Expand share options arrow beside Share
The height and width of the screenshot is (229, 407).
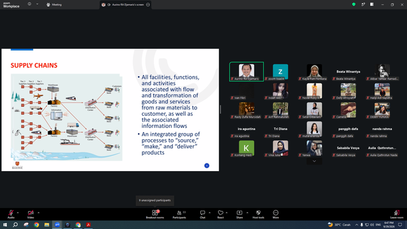(247, 212)
